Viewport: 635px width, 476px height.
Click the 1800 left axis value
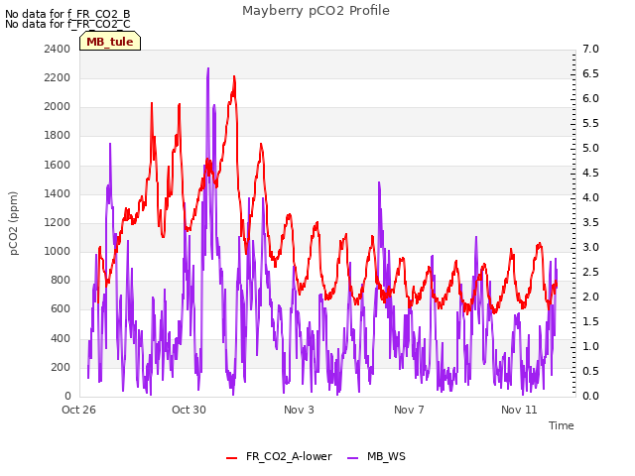[x=58, y=135]
